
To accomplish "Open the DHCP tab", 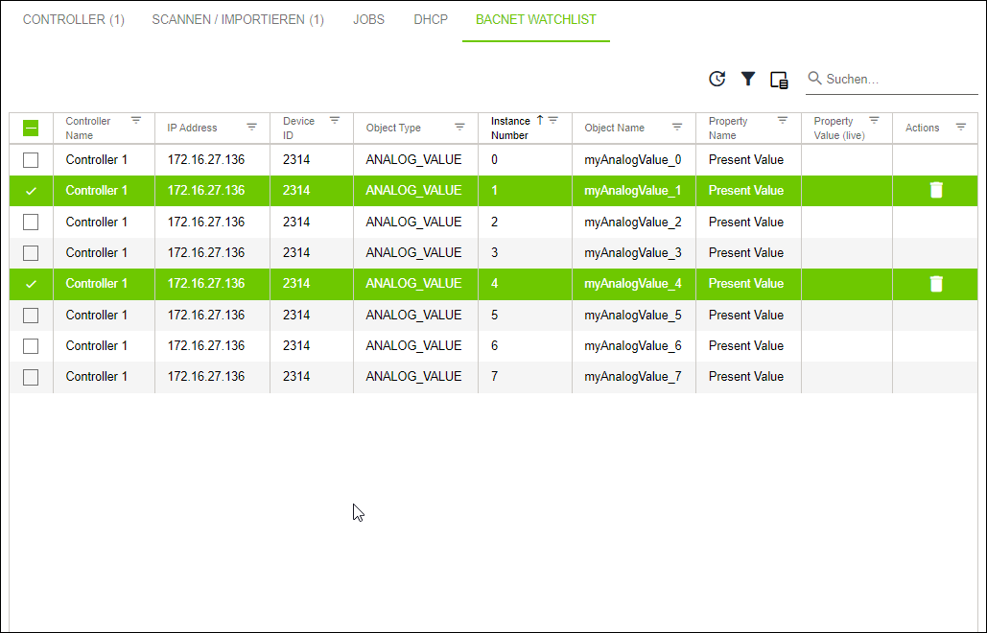I will 431,19.
